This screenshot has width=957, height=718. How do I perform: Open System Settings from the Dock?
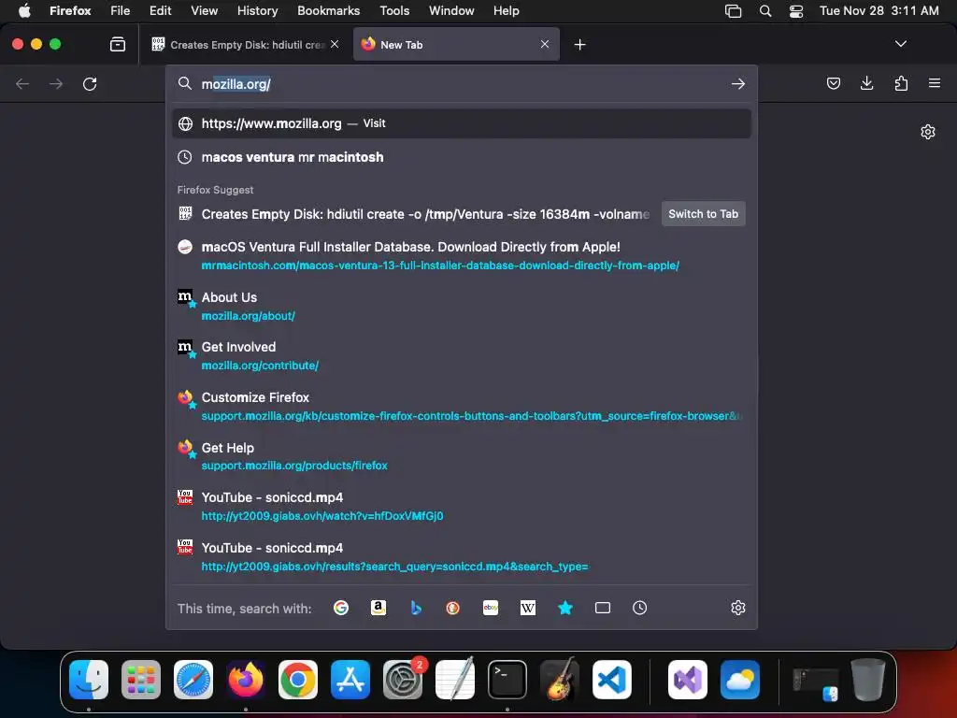pos(403,680)
